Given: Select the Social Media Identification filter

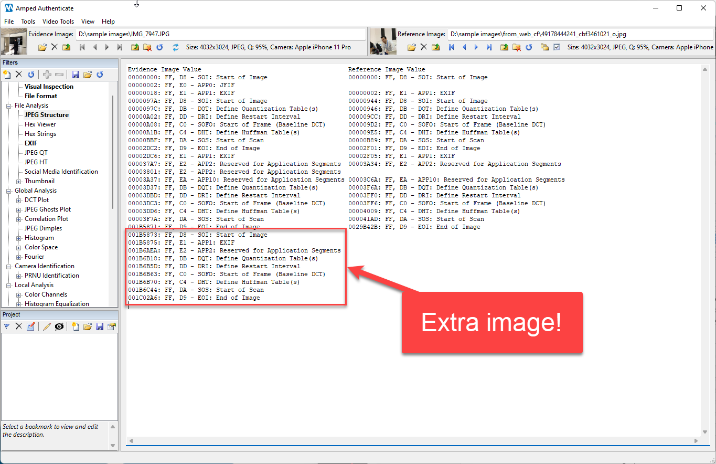Looking at the screenshot, I should click(x=61, y=172).
